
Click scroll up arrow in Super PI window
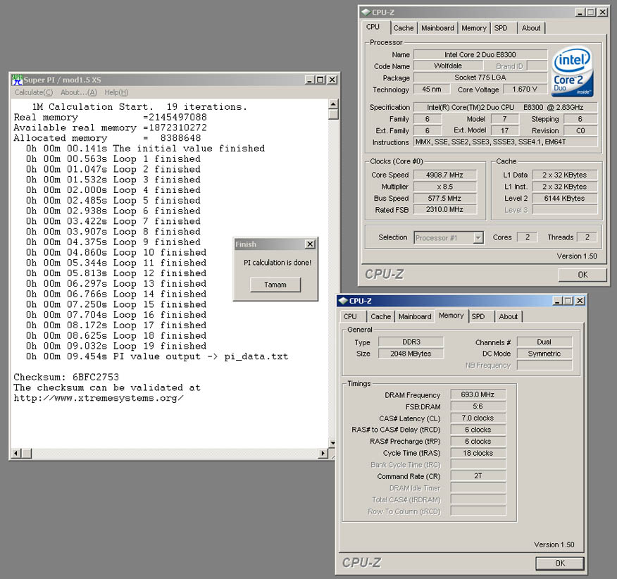(333, 104)
